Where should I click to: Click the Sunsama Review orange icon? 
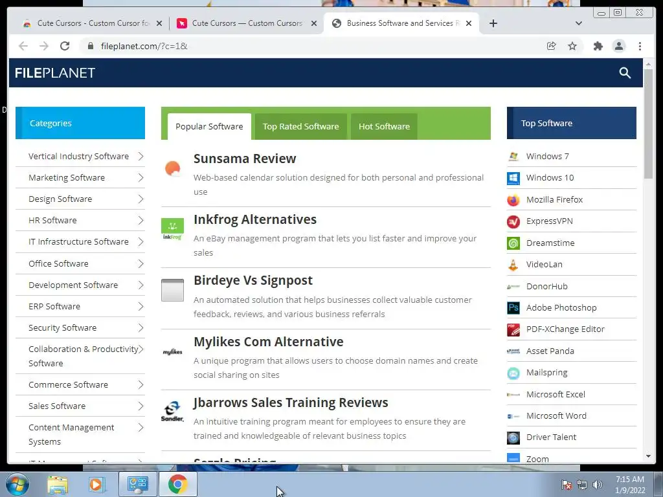[172, 168]
